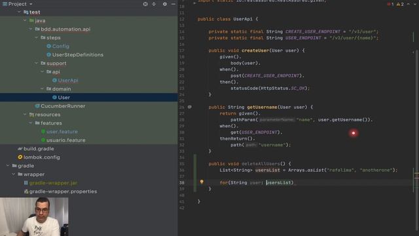The image size is (419, 236).
Task: Click CREATE_USER_ENDPOINT constant declaration
Action: 313,31
